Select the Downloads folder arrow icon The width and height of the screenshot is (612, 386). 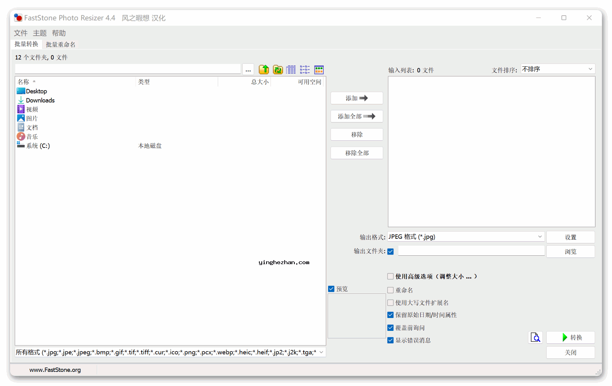click(x=21, y=100)
